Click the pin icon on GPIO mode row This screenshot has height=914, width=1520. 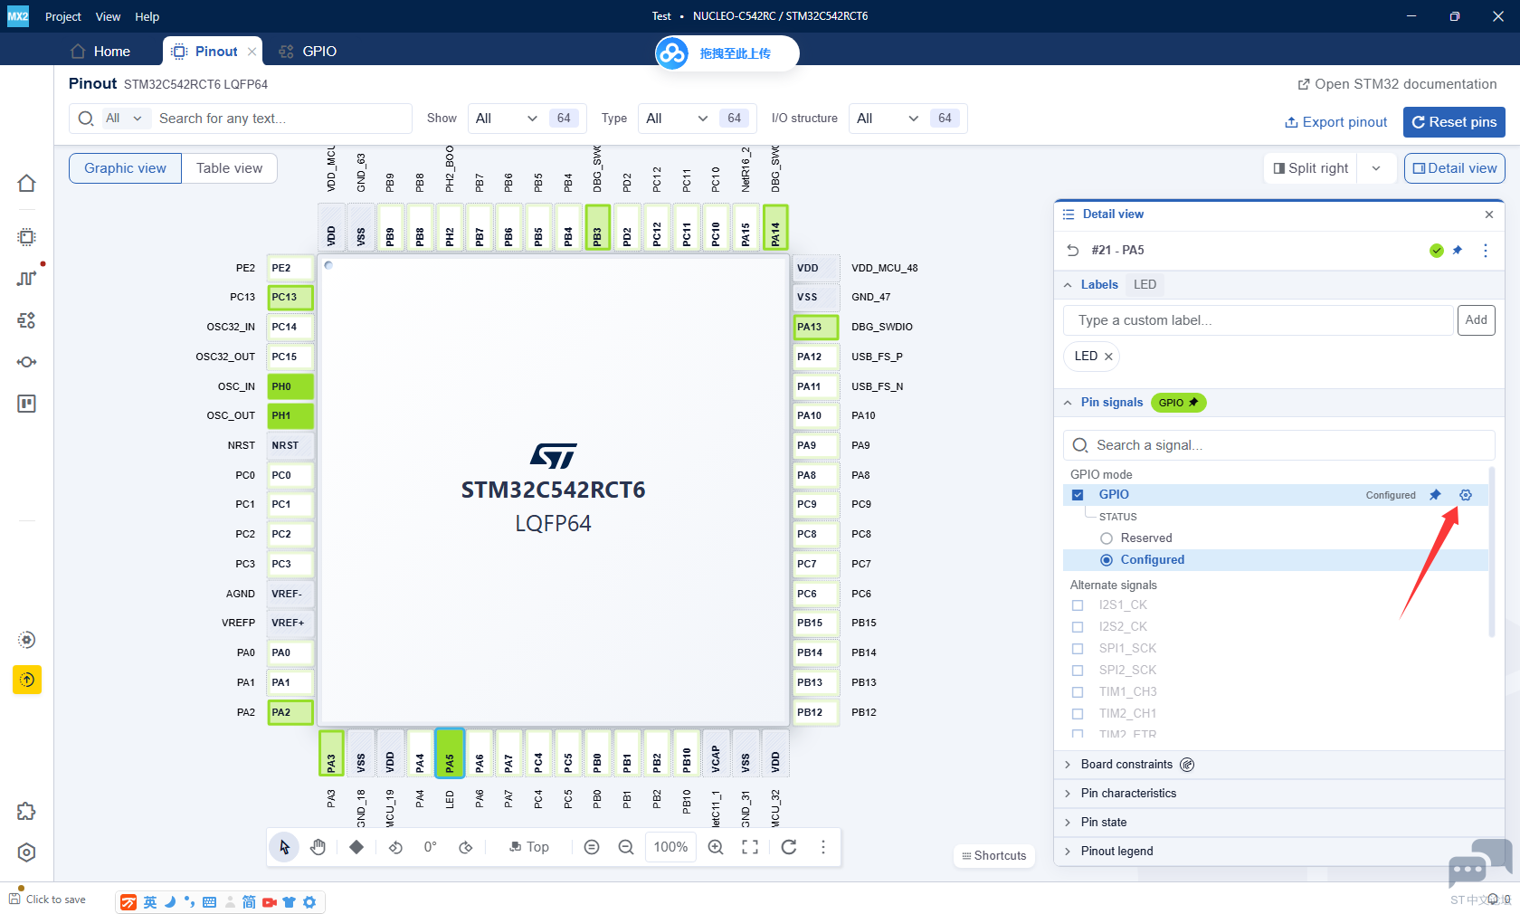[x=1435, y=495]
